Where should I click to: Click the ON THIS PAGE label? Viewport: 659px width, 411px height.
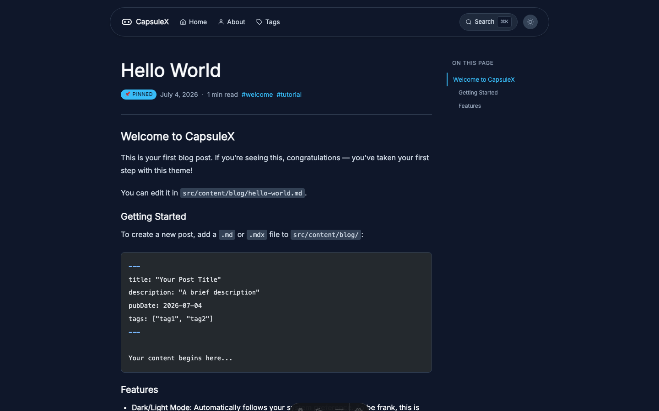click(x=473, y=63)
